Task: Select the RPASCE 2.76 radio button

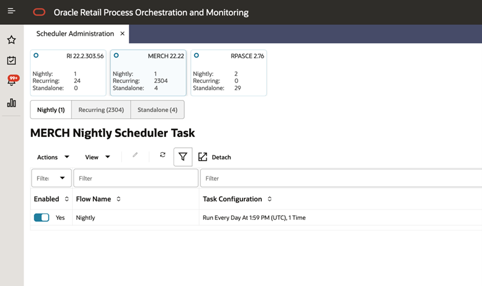Action: click(196, 56)
